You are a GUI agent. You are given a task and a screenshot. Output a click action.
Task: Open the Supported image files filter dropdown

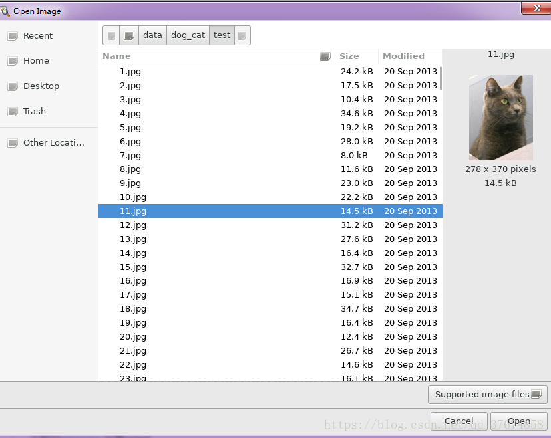pos(487,395)
